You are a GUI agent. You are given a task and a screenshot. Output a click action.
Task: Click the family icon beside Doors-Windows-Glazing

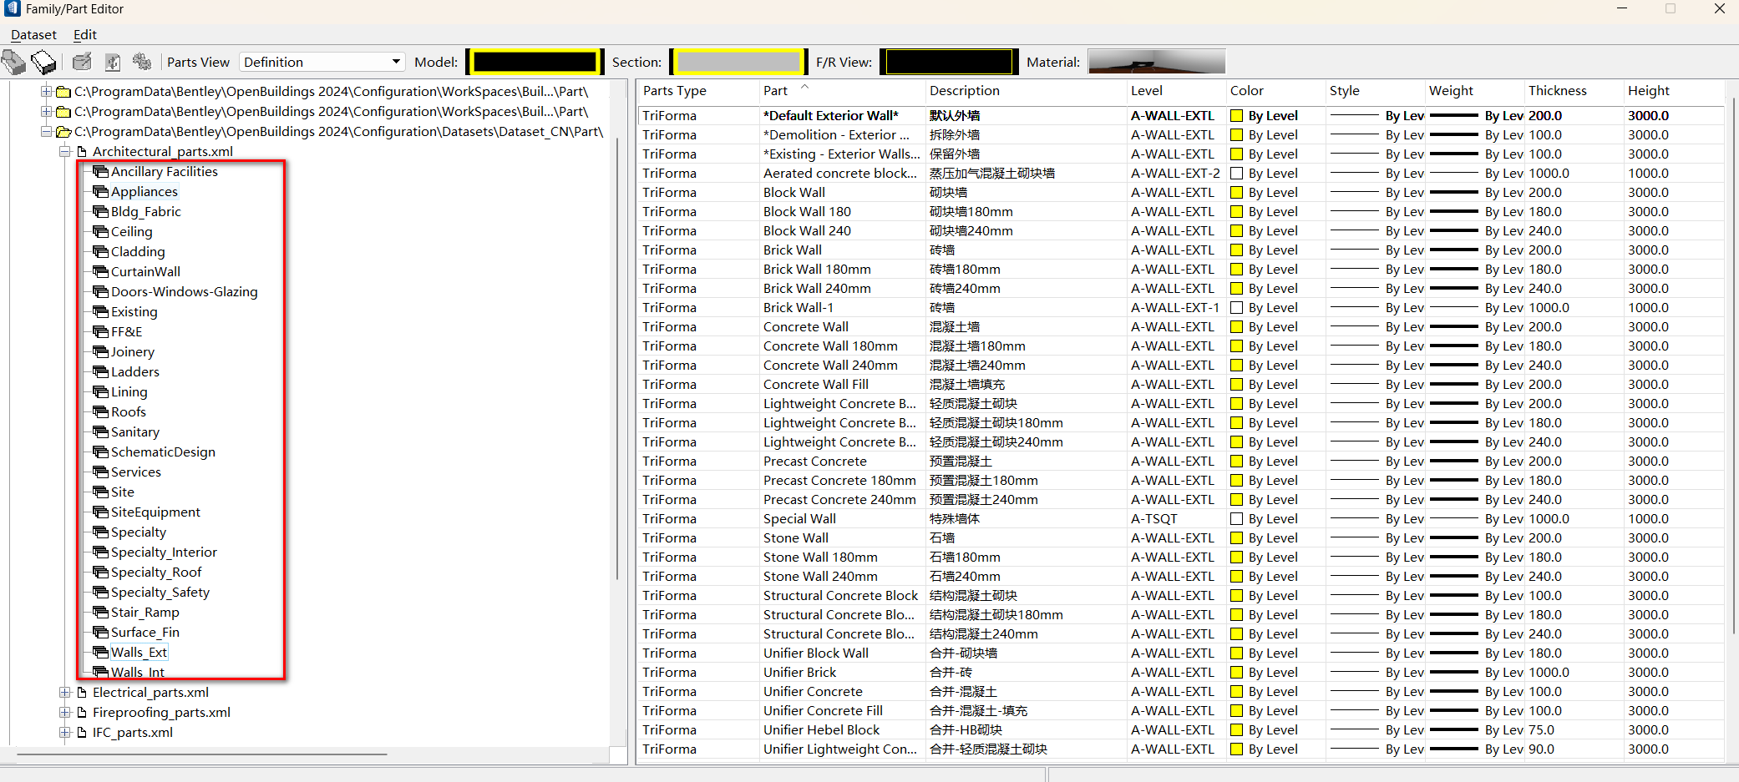(101, 291)
